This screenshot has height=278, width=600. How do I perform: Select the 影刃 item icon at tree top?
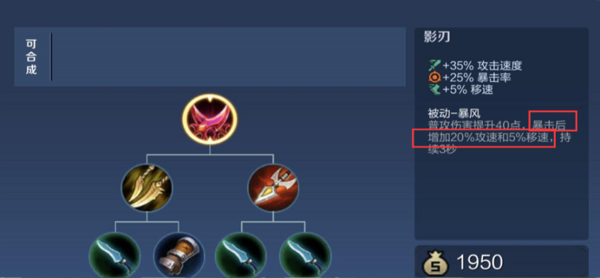point(210,119)
